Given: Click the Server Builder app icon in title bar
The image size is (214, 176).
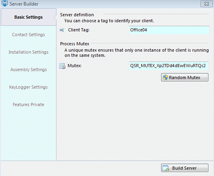Looking at the screenshot, I should 5,4.
